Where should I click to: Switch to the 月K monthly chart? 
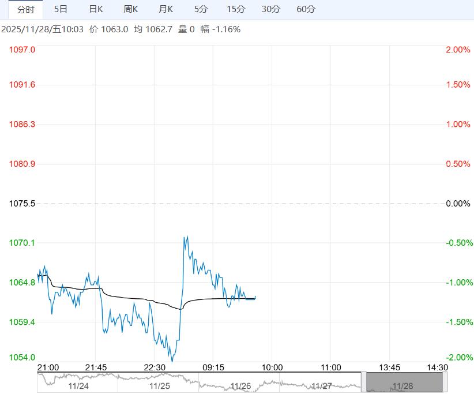(x=165, y=9)
